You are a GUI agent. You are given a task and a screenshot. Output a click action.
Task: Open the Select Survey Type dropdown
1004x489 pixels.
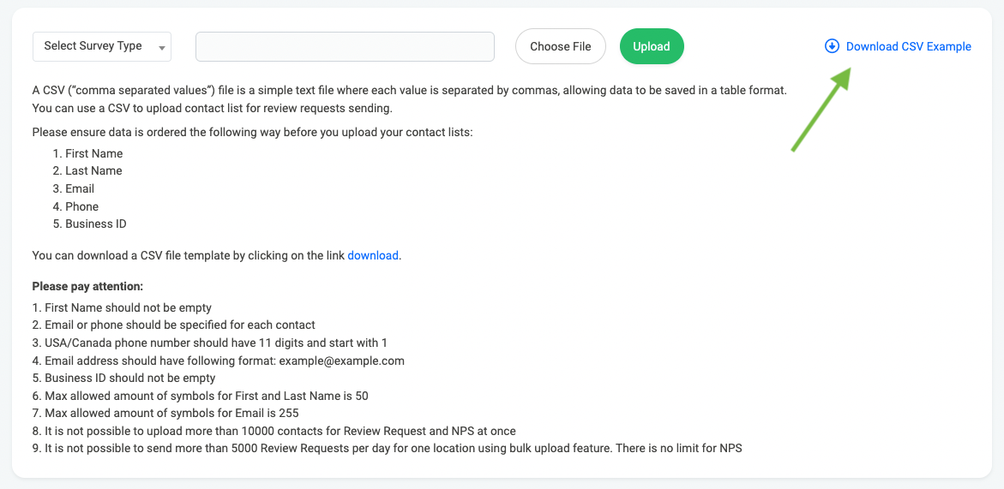point(102,46)
